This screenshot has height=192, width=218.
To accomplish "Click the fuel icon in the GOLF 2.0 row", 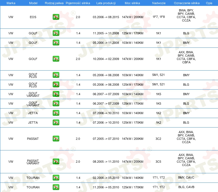I will point(56,59).
